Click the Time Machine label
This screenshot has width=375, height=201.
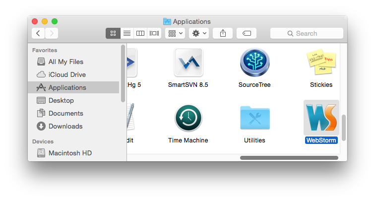[x=188, y=140]
